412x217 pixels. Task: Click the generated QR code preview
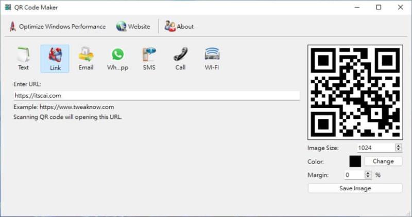pyautogui.click(x=355, y=93)
